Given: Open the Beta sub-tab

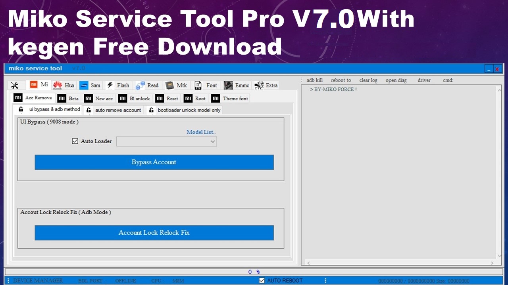Looking at the screenshot, I should tap(68, 99).
